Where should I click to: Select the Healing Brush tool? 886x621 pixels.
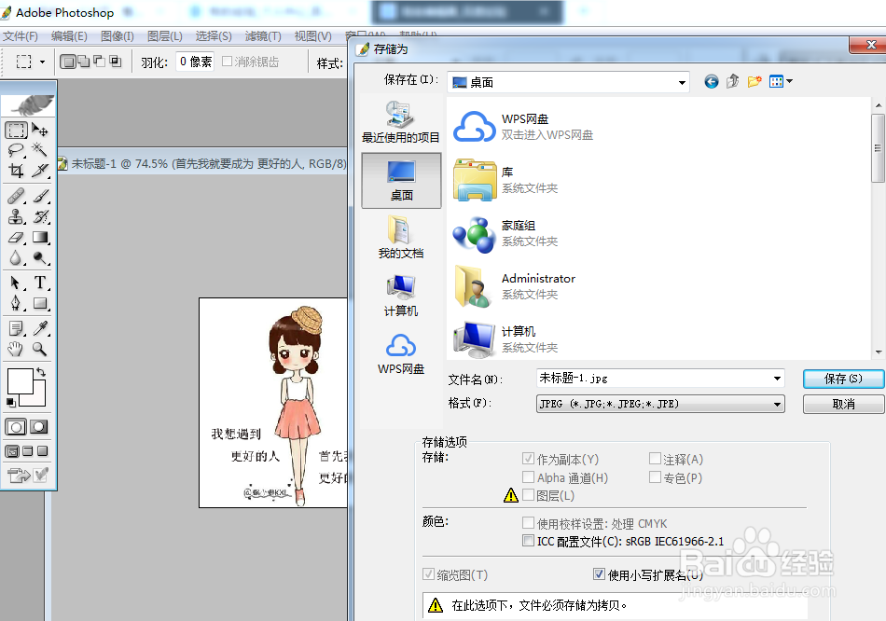pos(16,196)
